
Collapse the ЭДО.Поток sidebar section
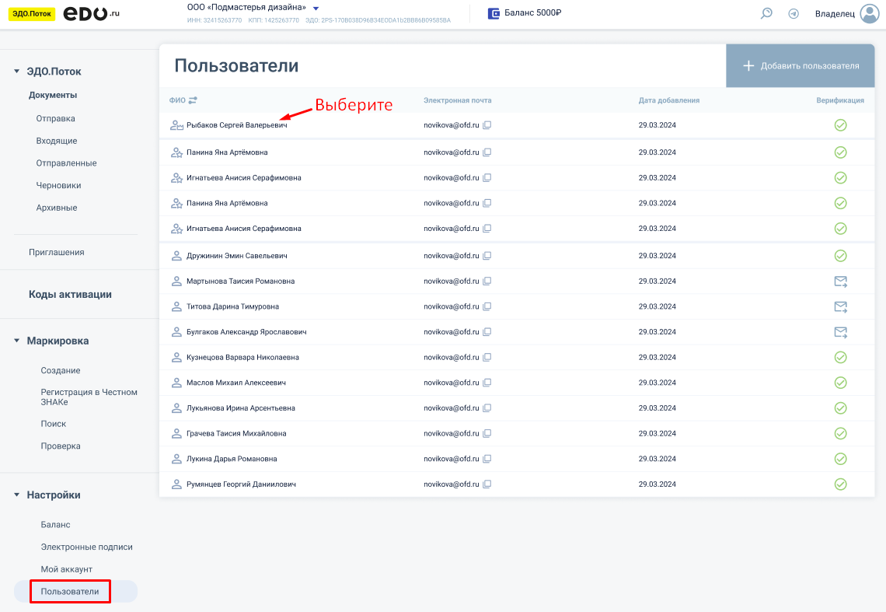[17, 72]
